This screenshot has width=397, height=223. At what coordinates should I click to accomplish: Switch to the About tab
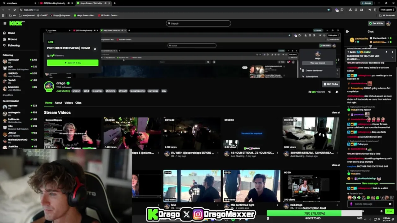click(58, 103)
